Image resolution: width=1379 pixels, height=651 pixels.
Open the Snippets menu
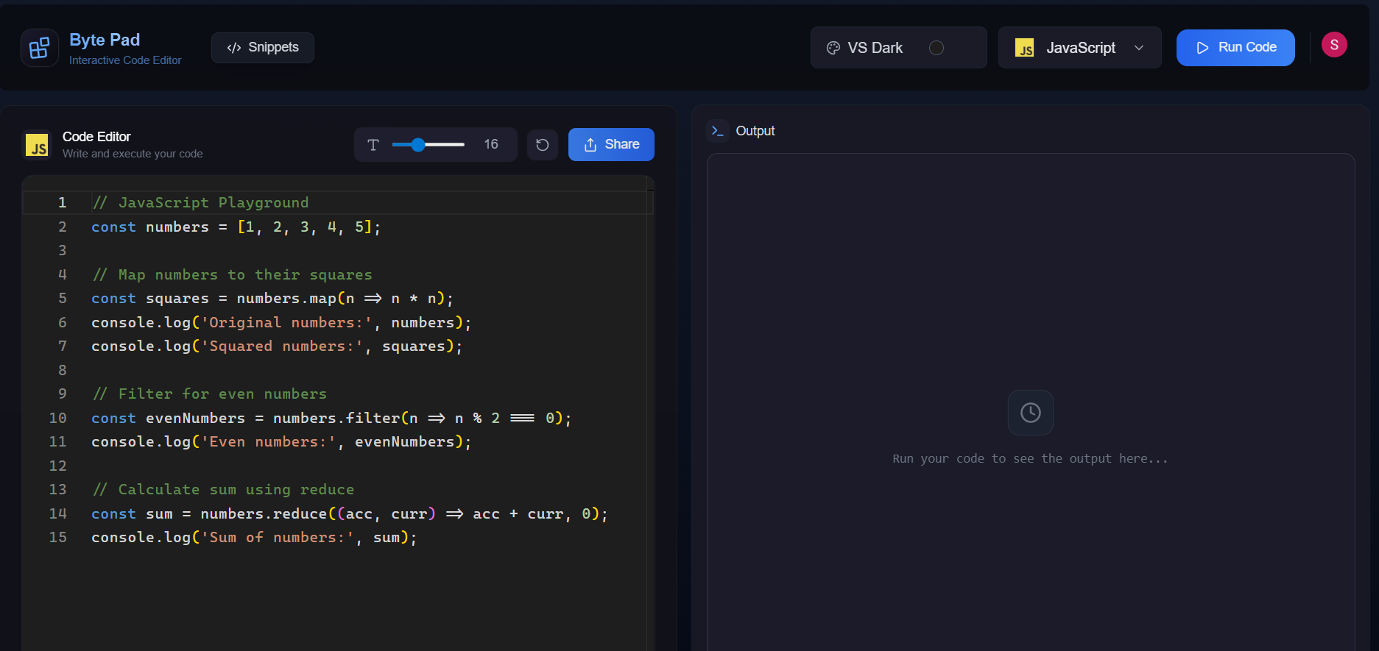263,48
